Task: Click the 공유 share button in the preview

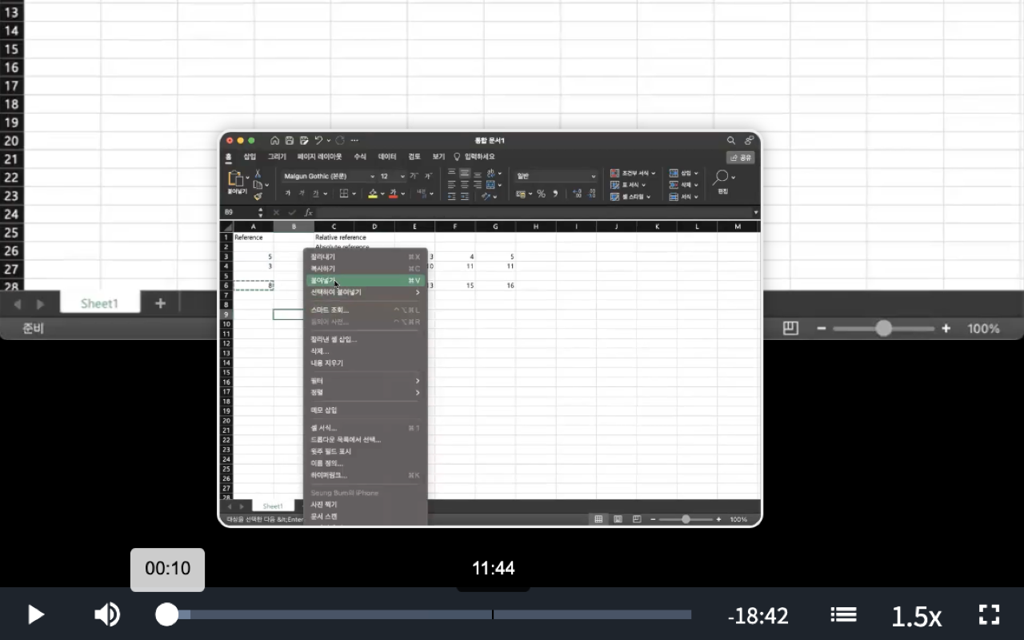Action: 740,158
